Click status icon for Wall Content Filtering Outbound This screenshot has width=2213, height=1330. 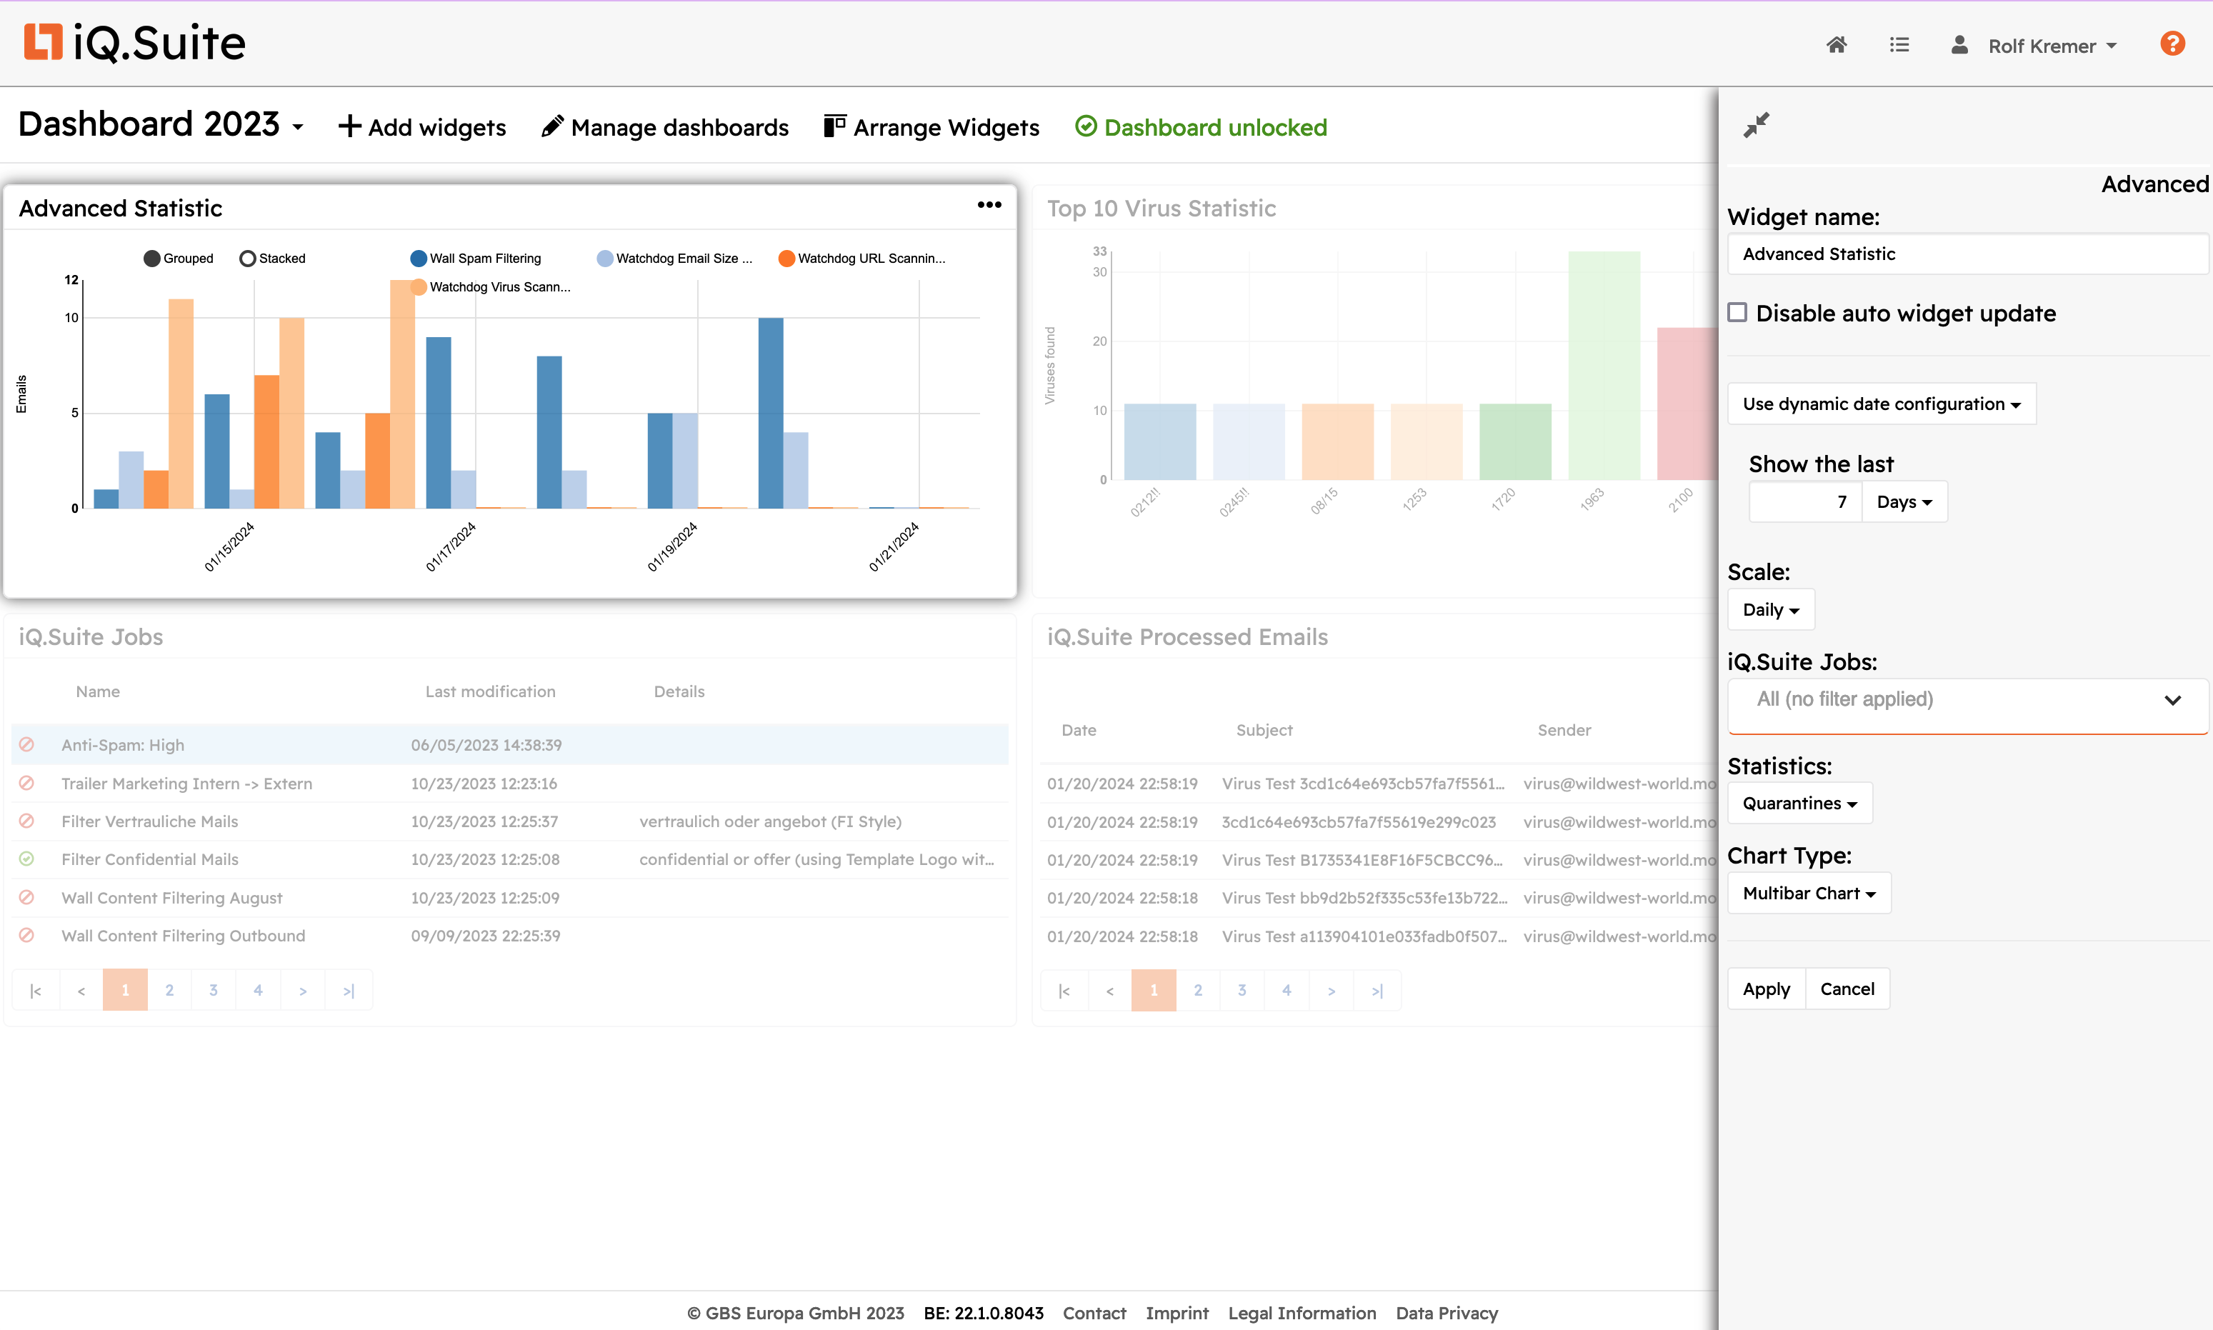(27, 935)
